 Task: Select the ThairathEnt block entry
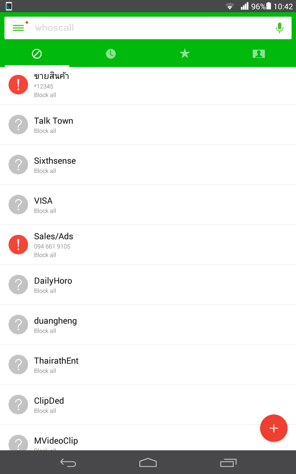[148, 365]
